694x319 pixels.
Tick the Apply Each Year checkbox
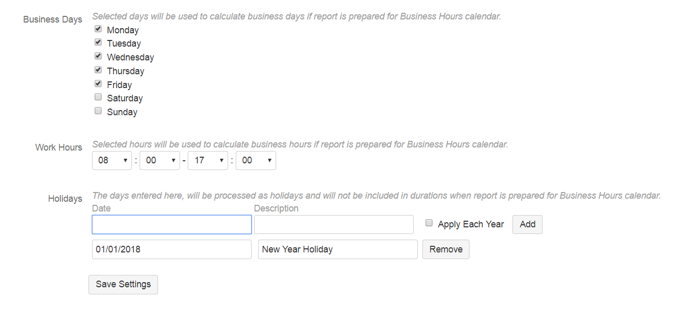click(429, 223)
